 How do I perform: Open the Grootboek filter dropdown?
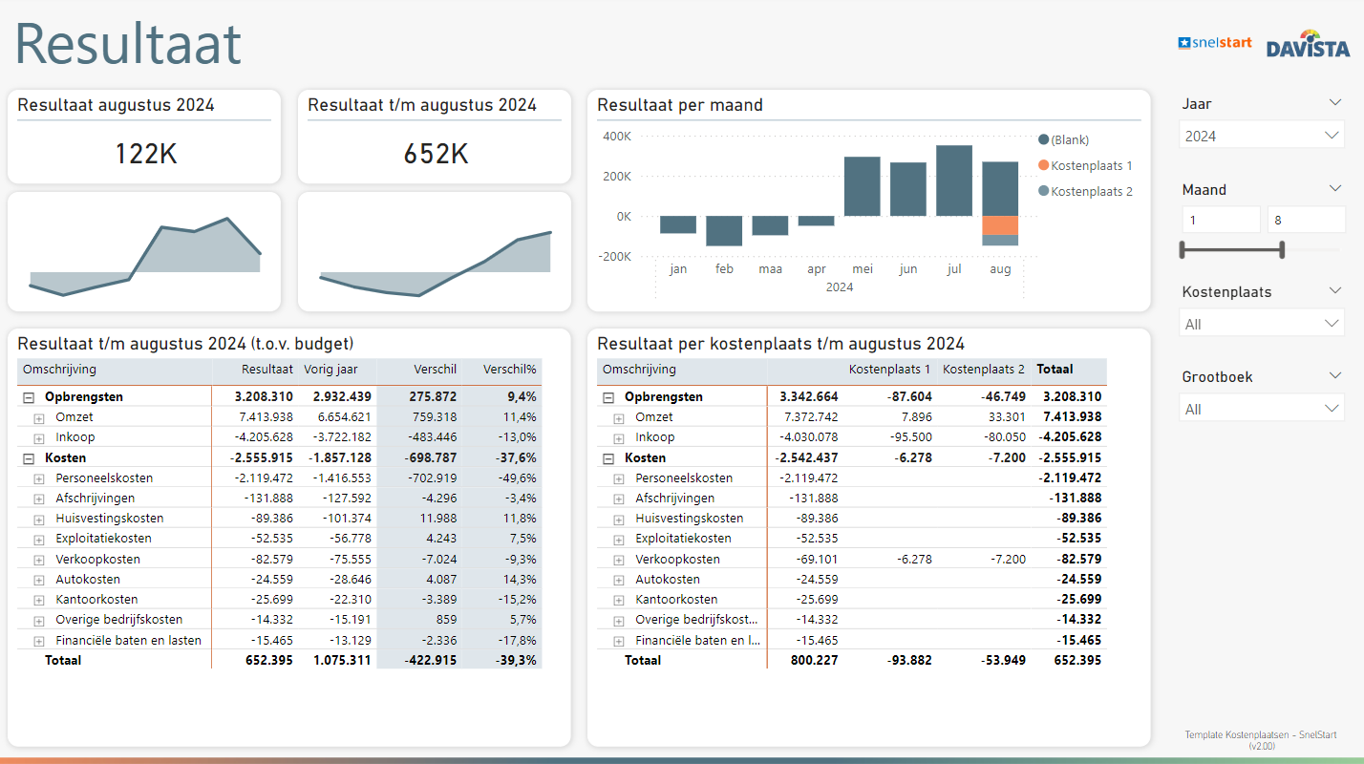point(1262,409)
